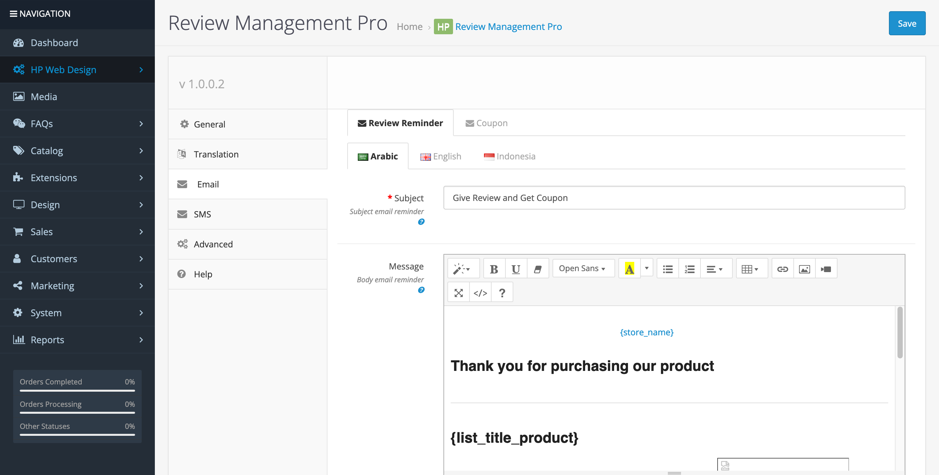
Task: Insert a video into the message editor
Action: 826,269
